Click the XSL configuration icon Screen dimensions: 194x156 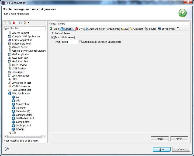(x=10, y=133)
